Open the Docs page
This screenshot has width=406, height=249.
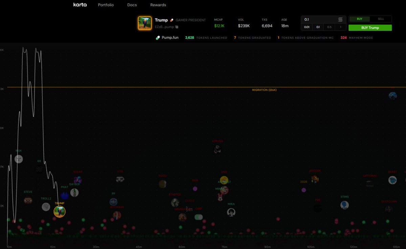(132, 5)
